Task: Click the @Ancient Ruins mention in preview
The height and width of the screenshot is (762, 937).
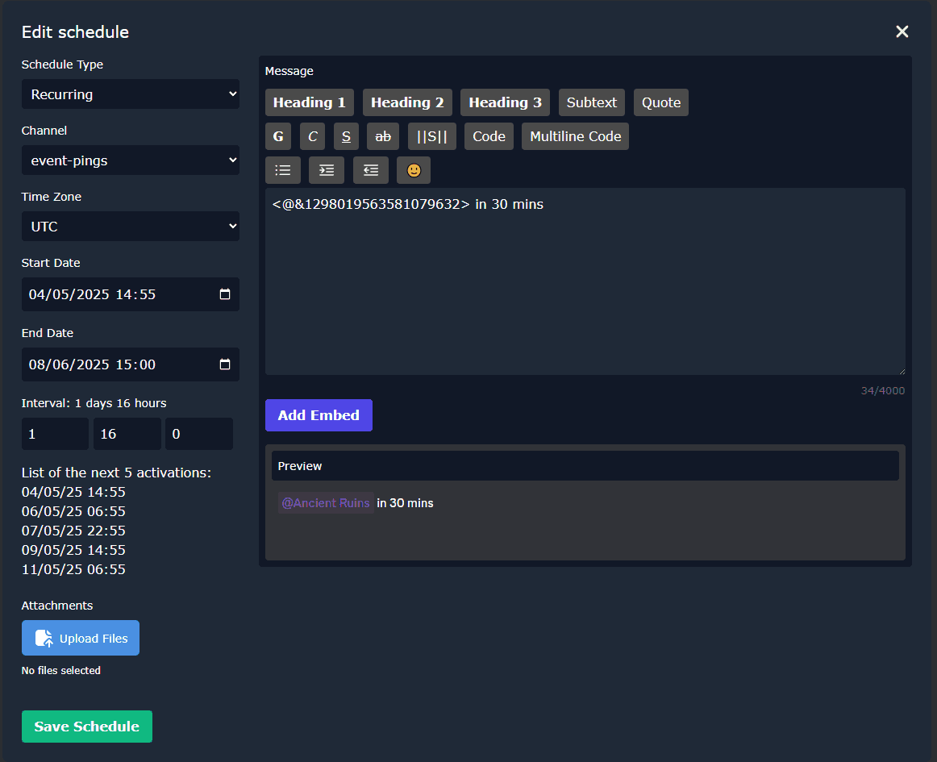Action: [326, 502]
